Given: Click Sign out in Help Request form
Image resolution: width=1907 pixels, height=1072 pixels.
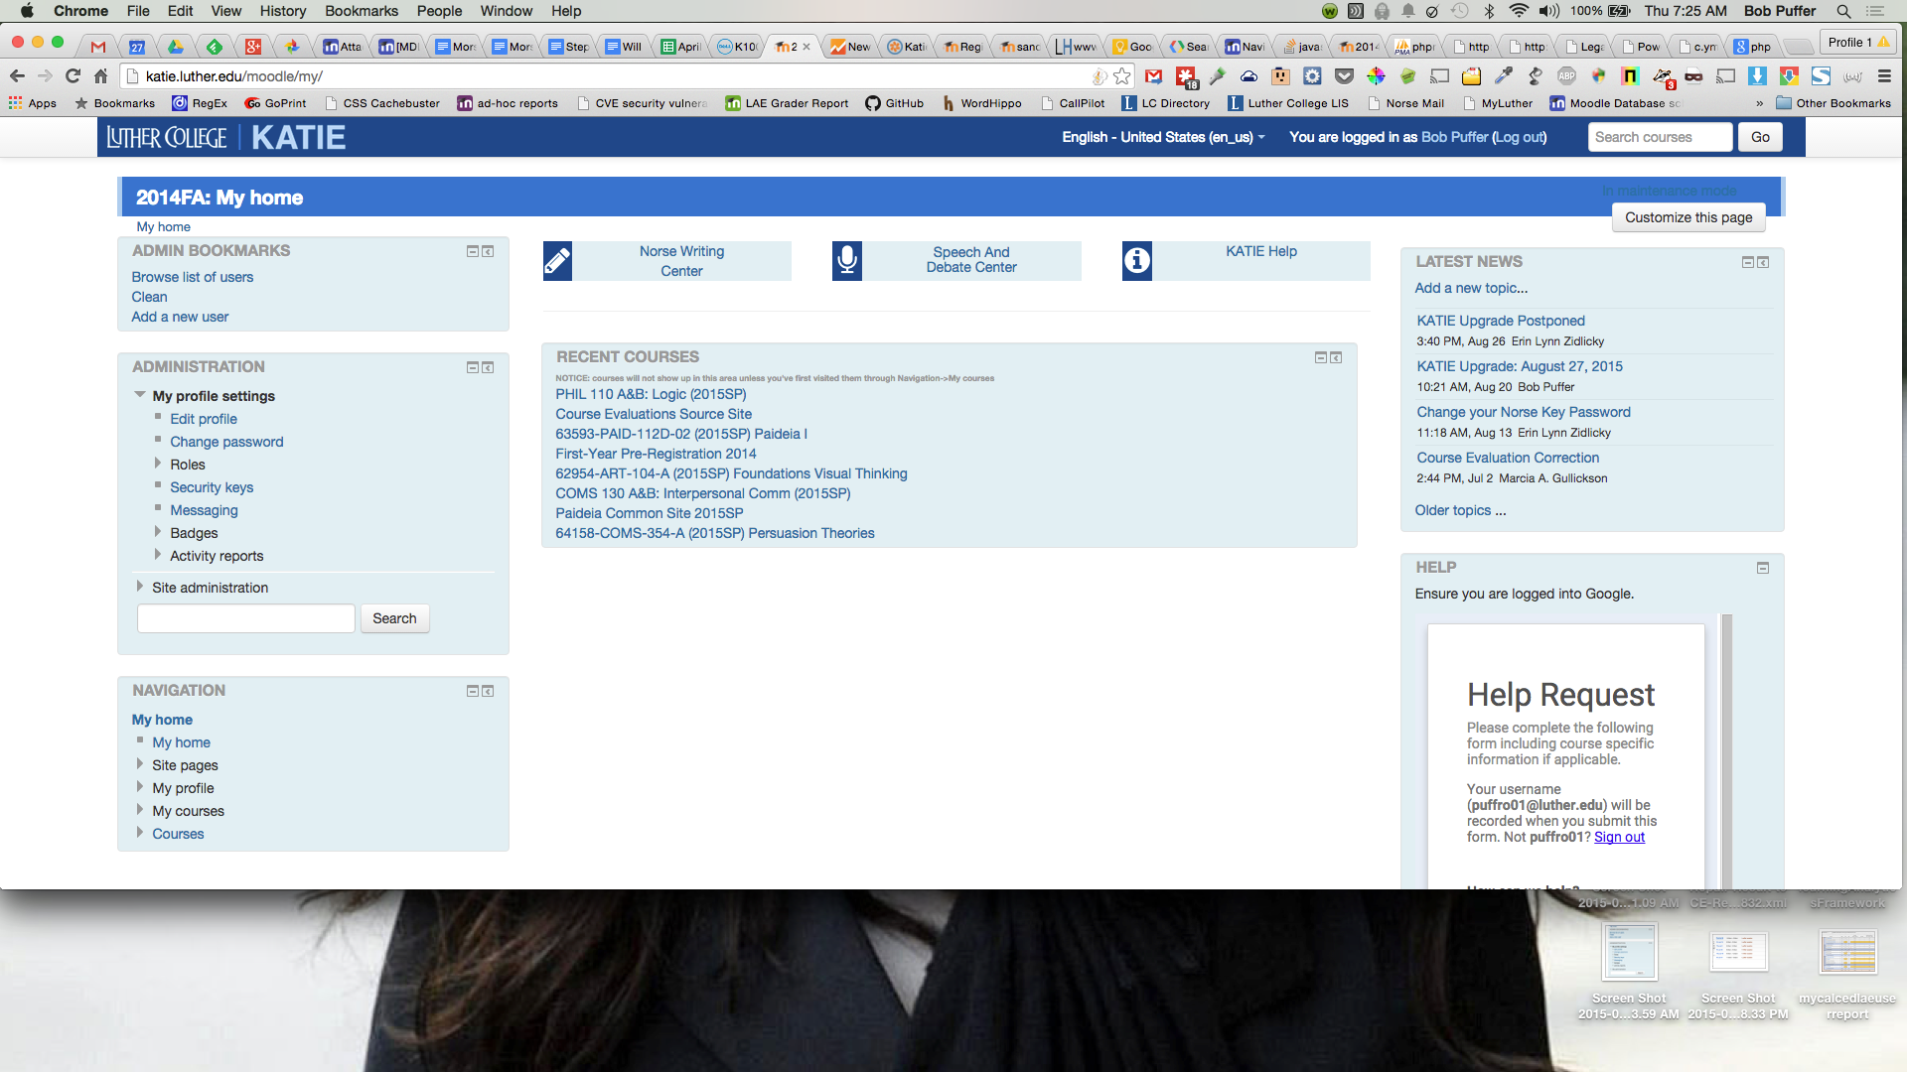Looking at the screenshot, I should point(1619,837).
